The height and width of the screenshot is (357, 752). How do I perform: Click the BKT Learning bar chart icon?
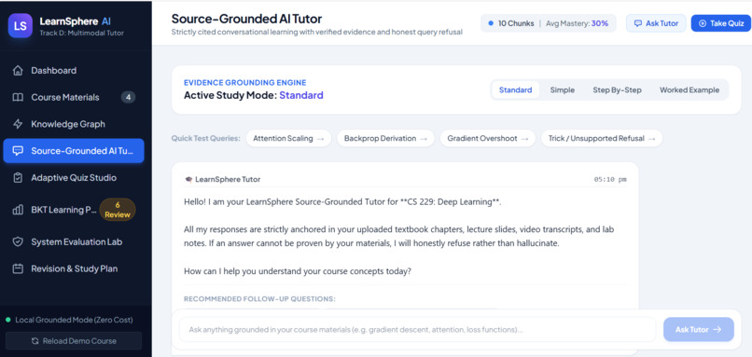click(18, 210)
